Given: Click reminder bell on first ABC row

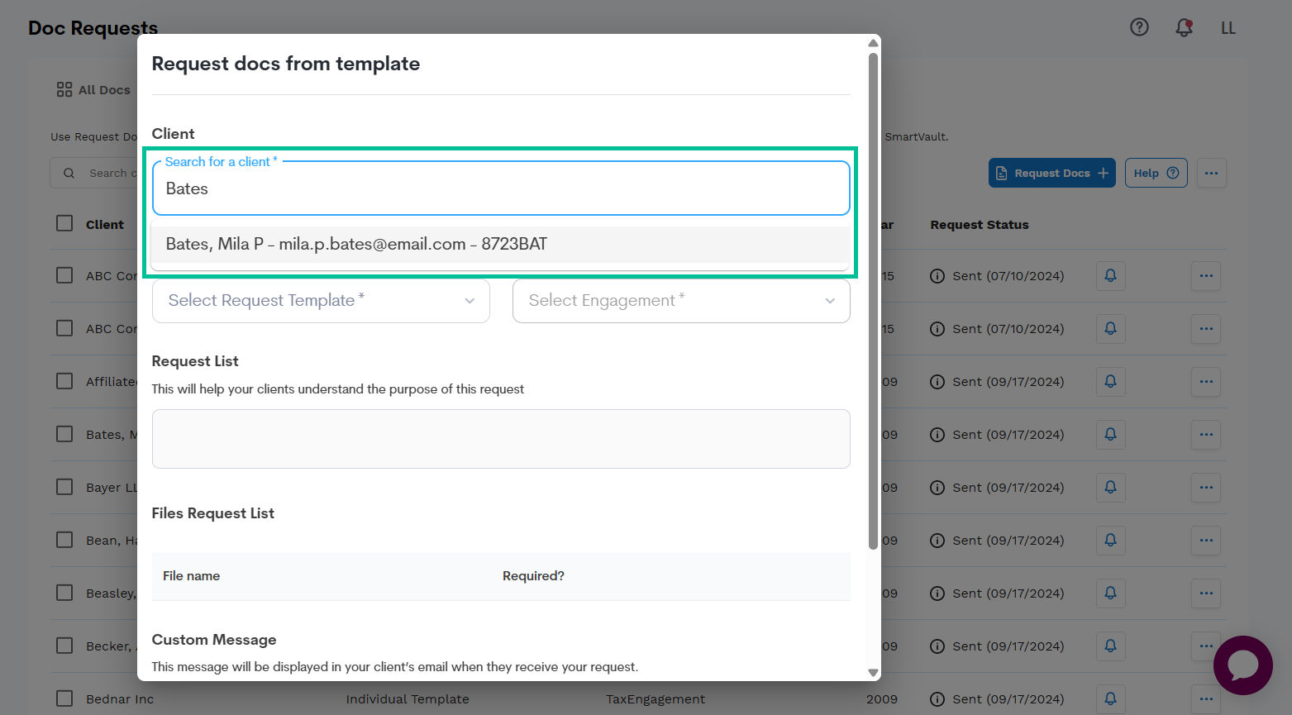Looking at the screenshot, I should [1110, 276].
